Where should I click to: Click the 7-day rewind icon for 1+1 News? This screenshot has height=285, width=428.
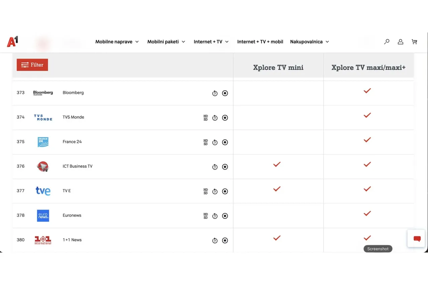tap(215, 241)
